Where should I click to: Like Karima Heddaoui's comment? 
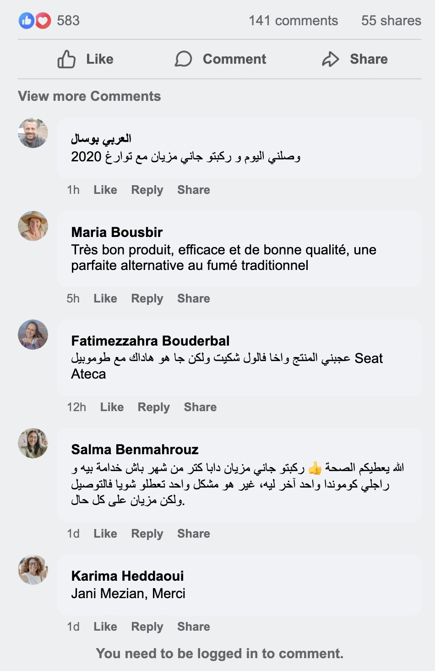pyautogui.click(x=105, y=627)
